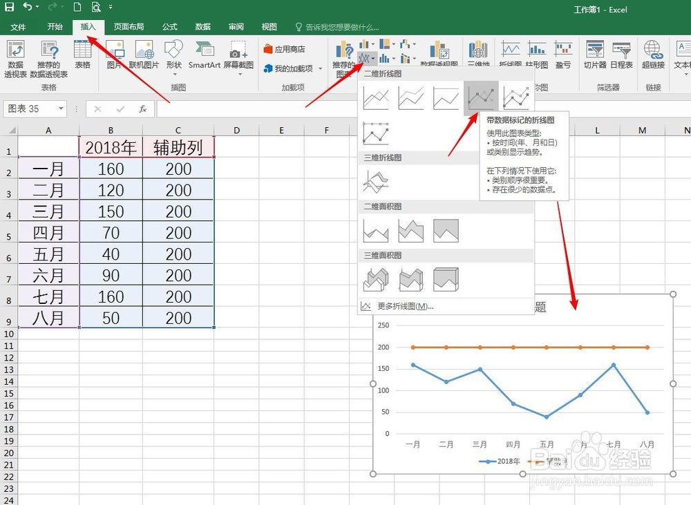Select the 2-D 100% stacked area icon
This screenshot has width=691, height=505.
click(446, 231)
